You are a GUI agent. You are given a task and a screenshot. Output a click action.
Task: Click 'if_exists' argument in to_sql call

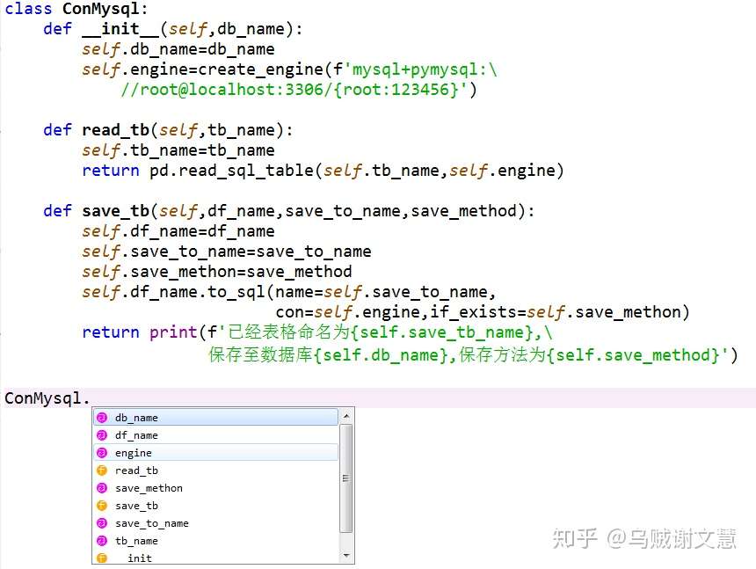pyautogui.click(x=473, y=312)
